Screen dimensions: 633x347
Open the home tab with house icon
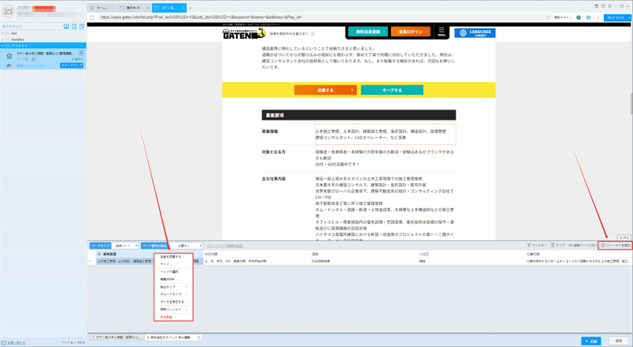click(101, 8)
